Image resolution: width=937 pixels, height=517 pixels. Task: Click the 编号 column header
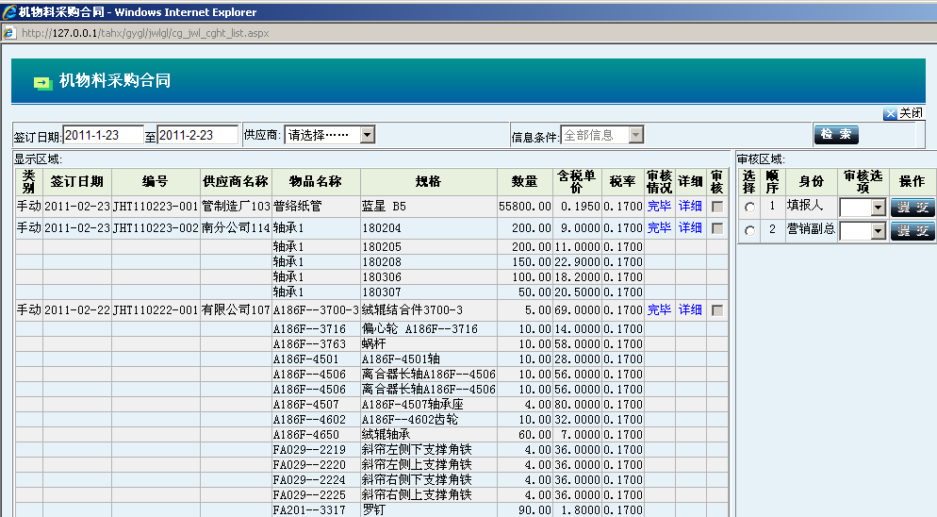156,181
